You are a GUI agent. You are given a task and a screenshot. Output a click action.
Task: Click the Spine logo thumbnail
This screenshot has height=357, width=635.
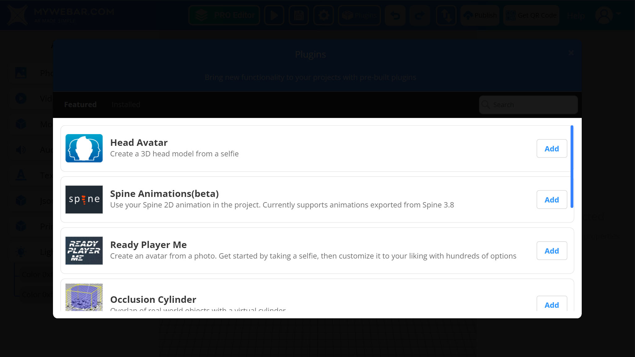point(84,199)
